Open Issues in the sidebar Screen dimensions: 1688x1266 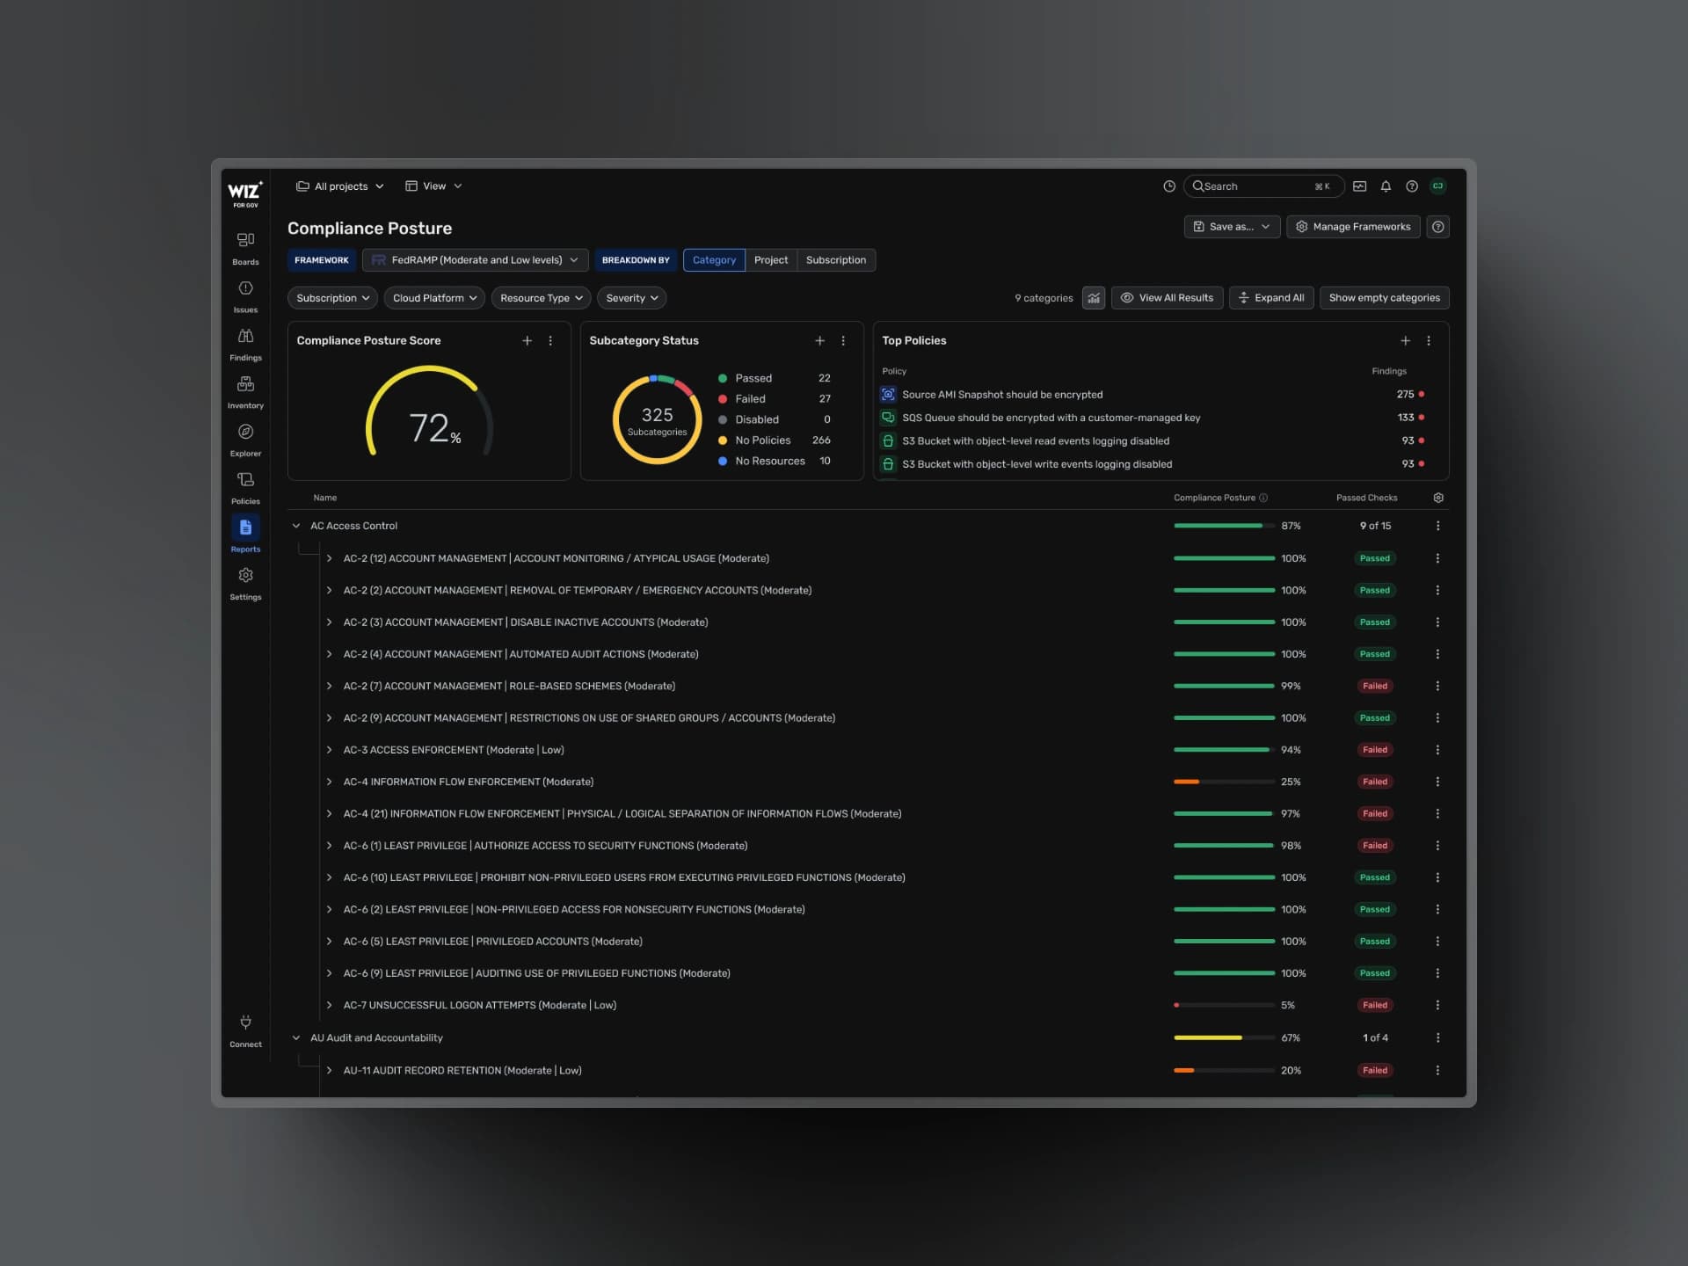(x=245, y=296)
